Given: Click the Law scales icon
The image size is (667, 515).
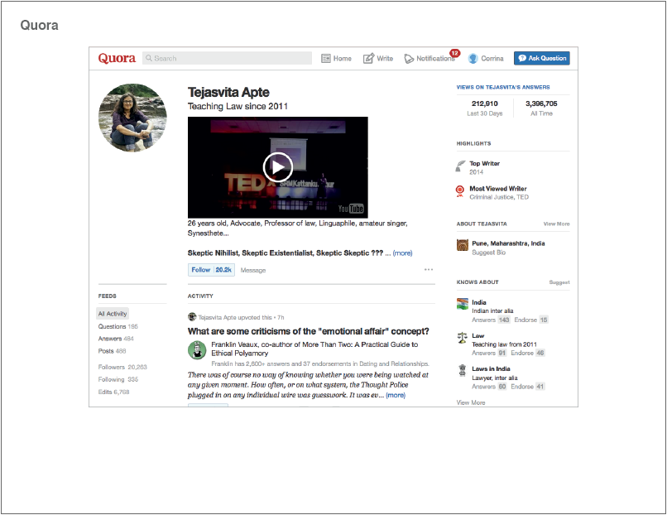Looking at the screenshot, I should click(463, 338).
